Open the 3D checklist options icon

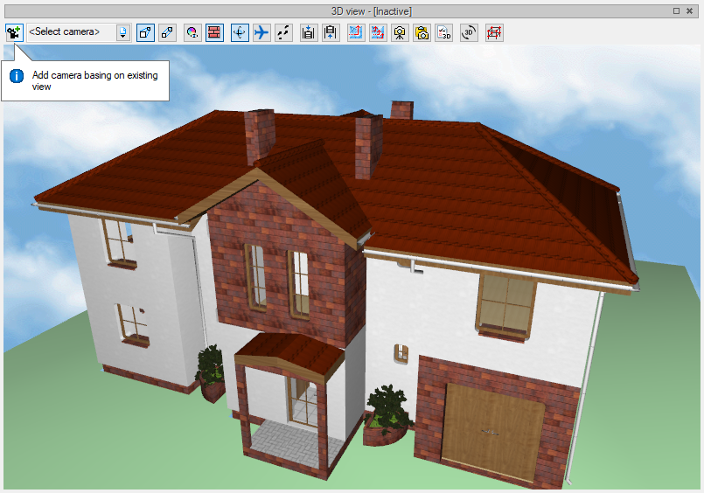443,32
